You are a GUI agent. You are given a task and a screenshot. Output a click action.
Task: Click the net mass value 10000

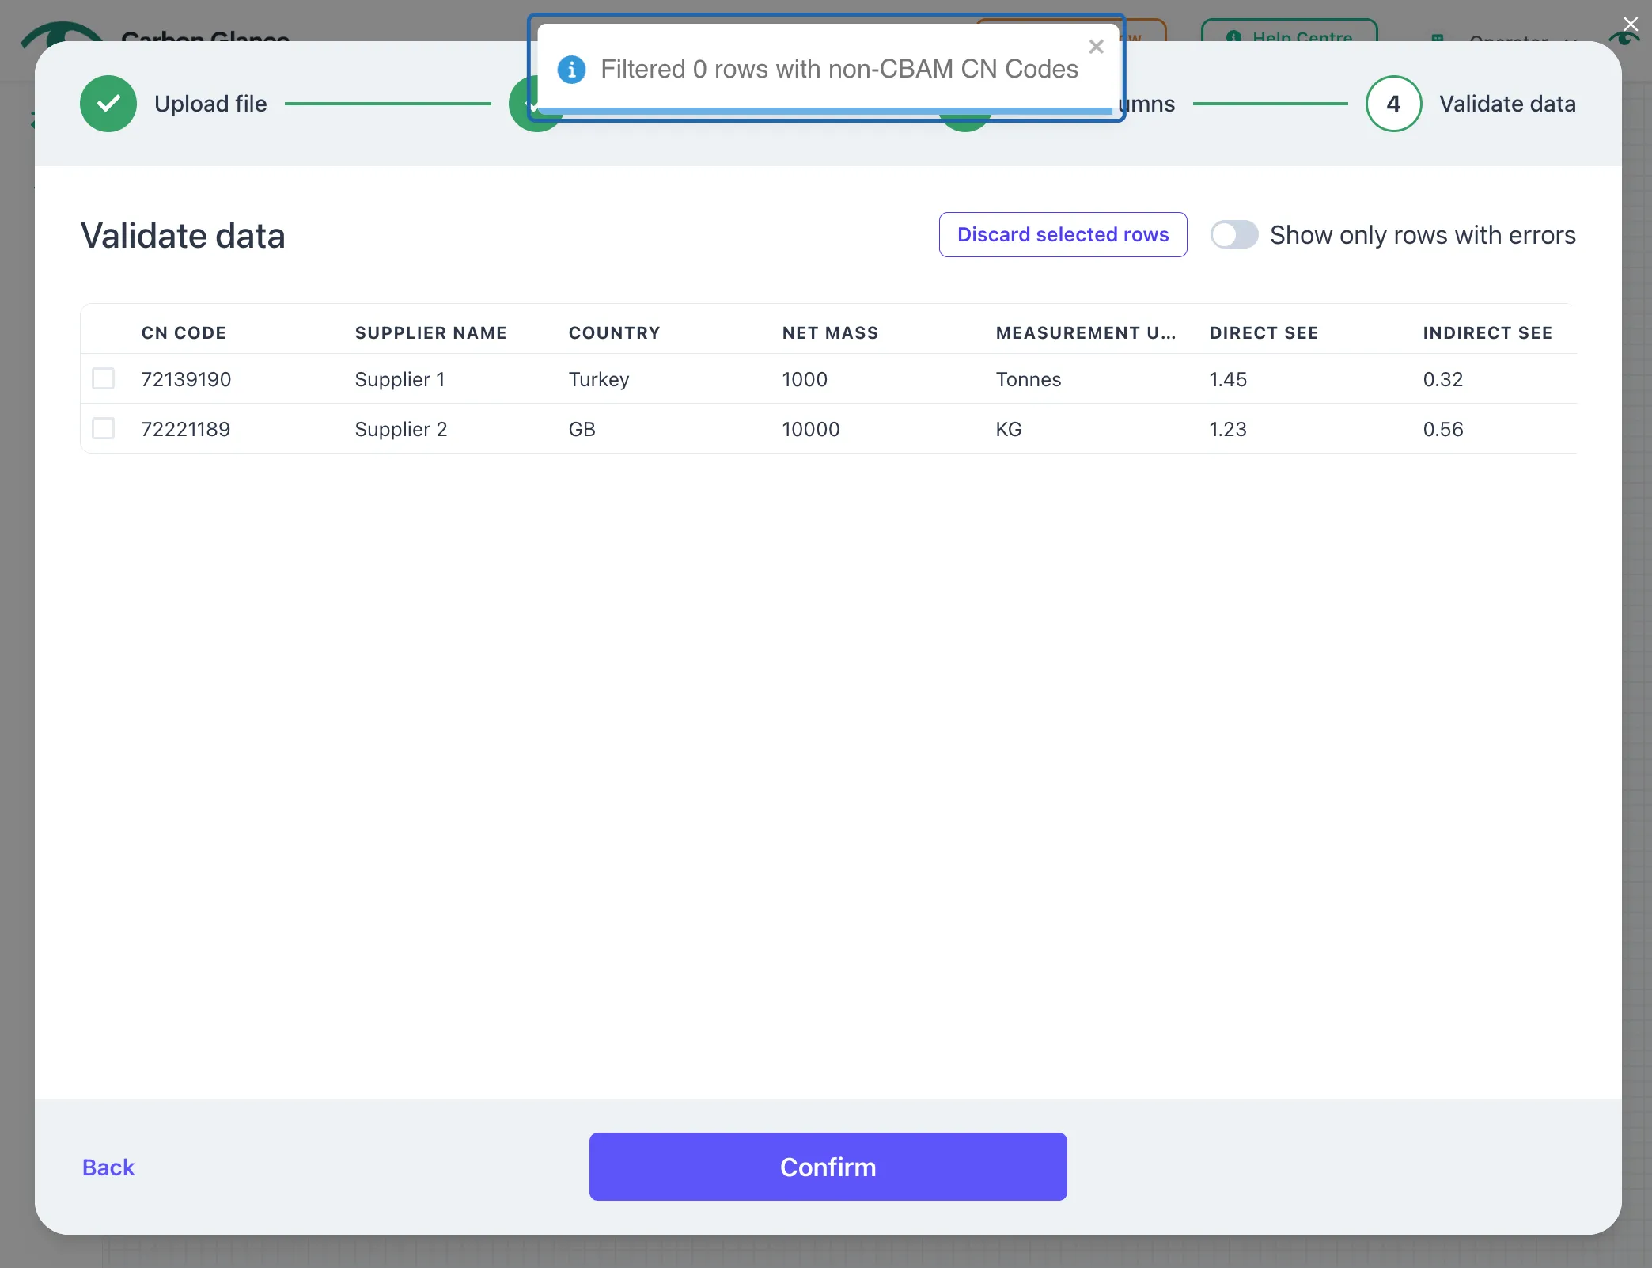[x=811, y=429]
